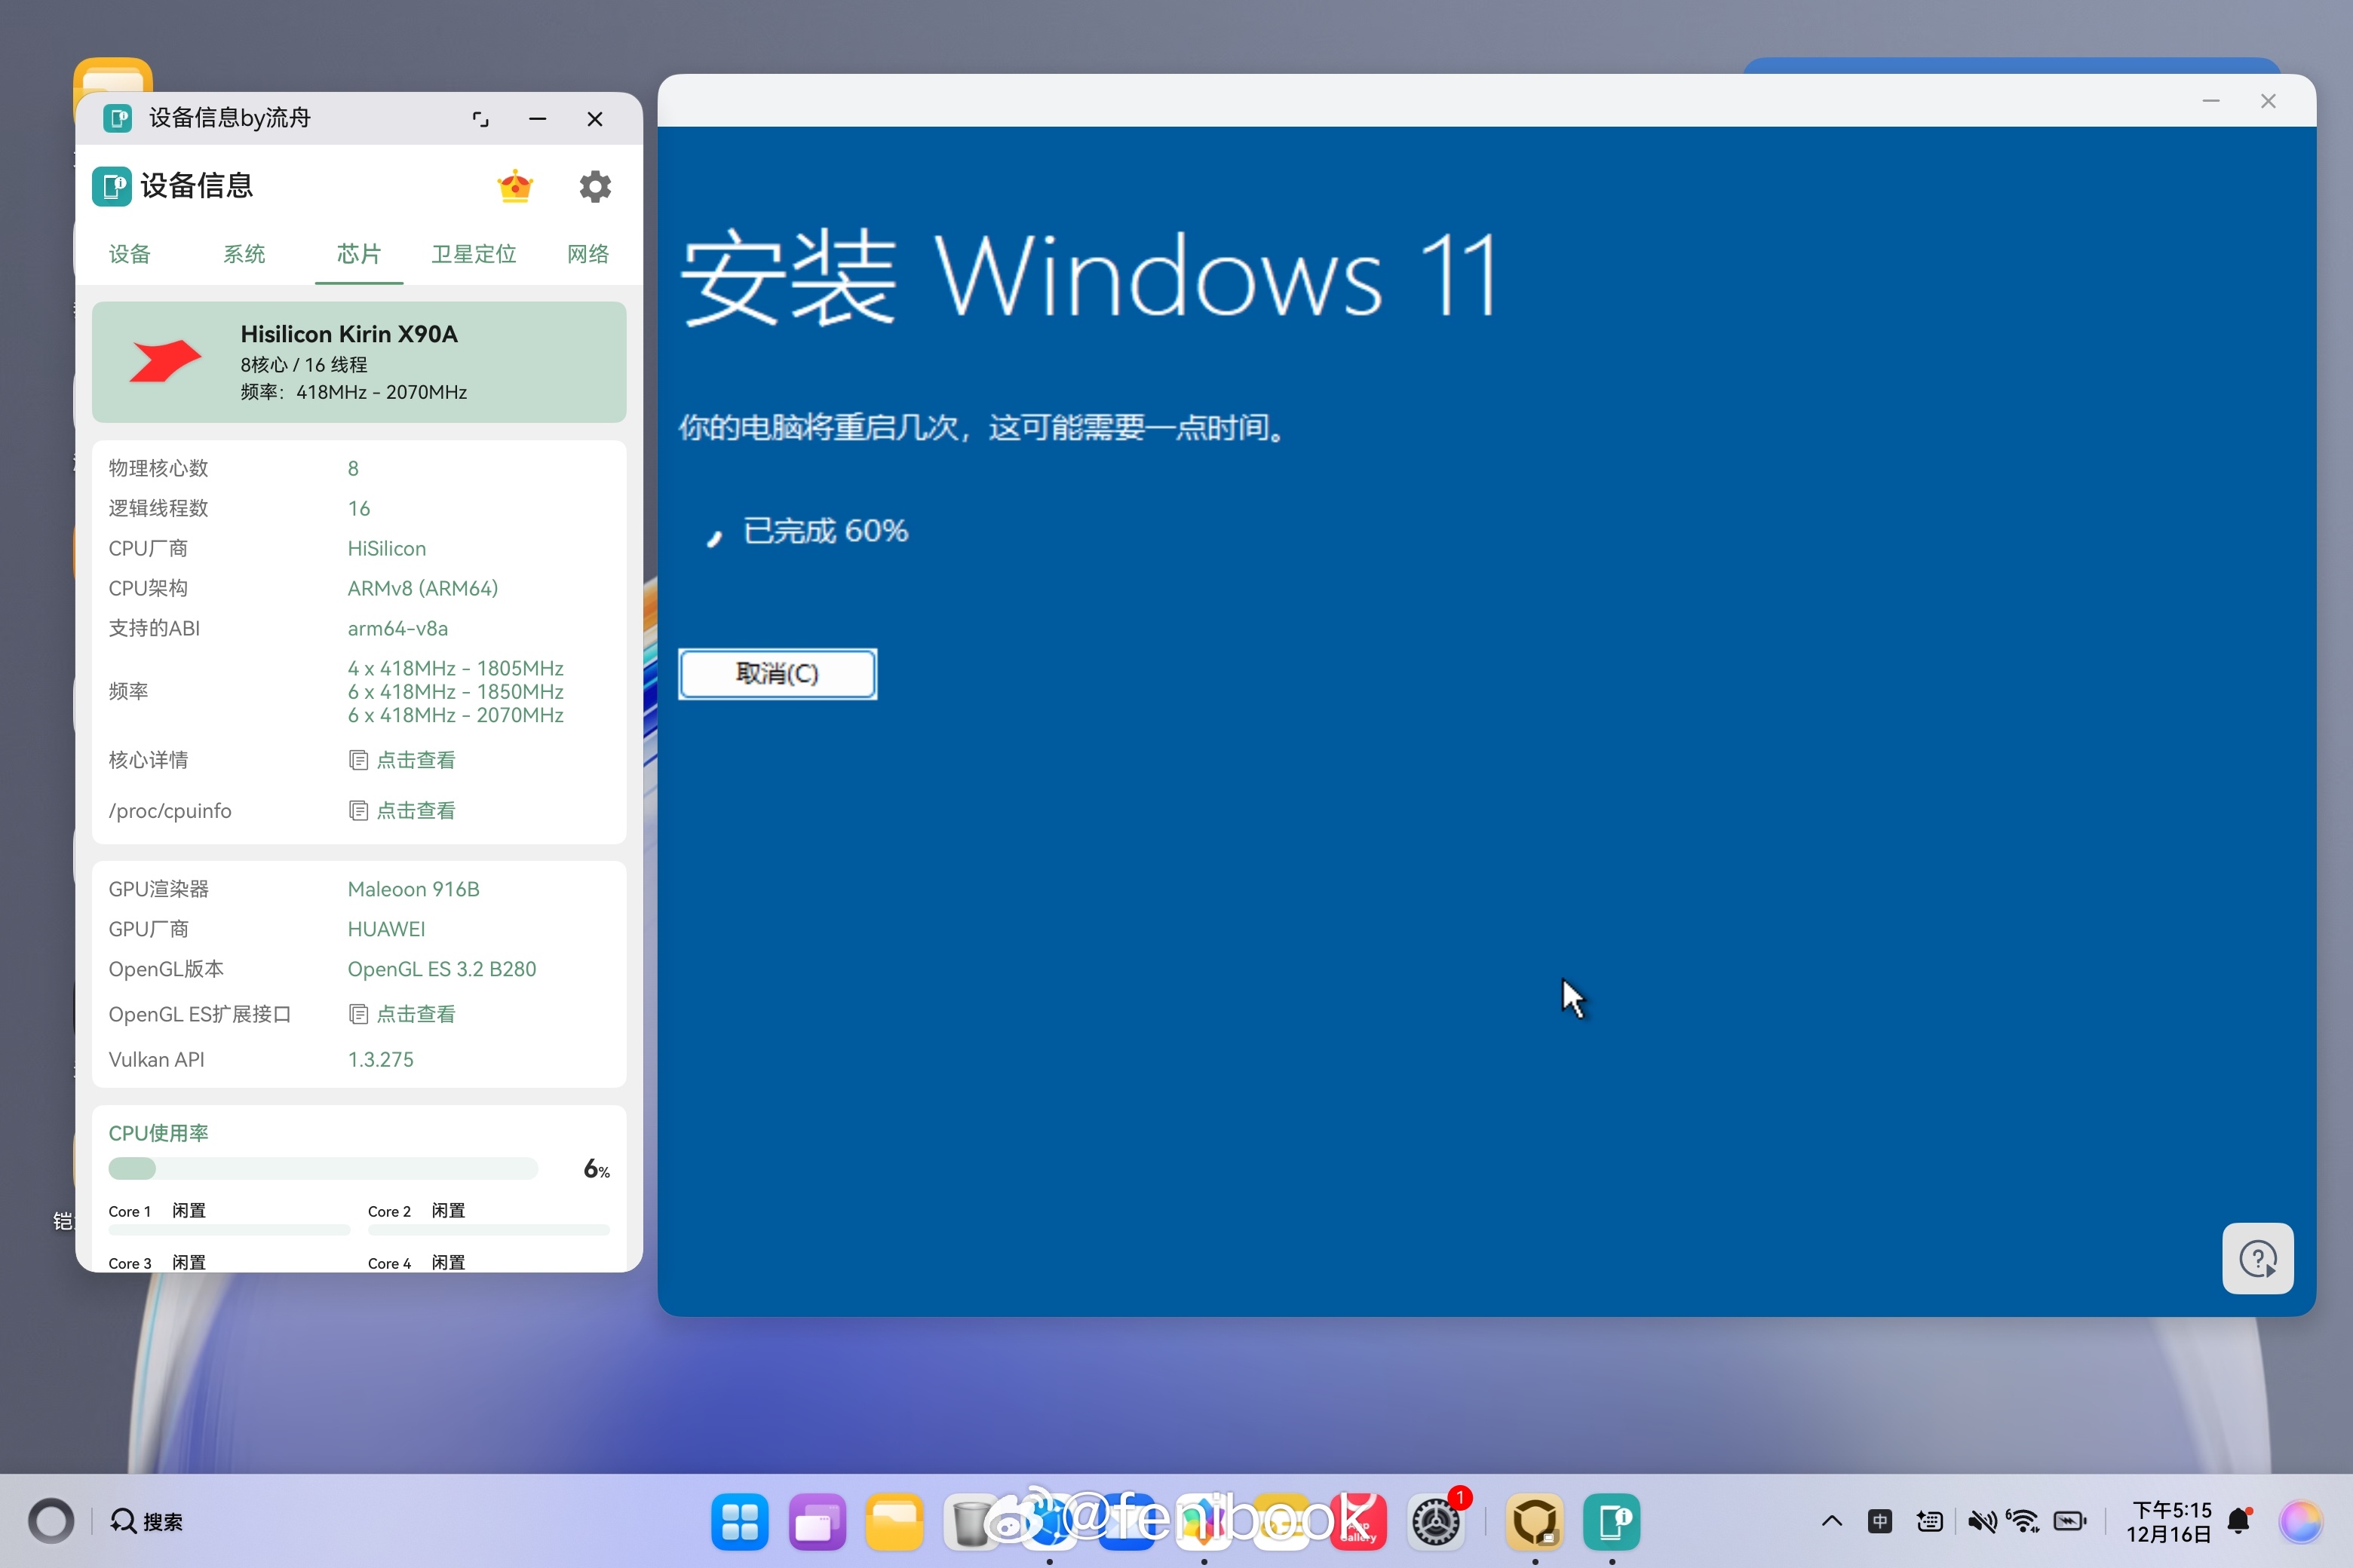Image resolution: width=2353 pixels, height=1568 pixels.
Task: Click the help question mark button
Action: pyautogui.click(x=2257, y=1258)
